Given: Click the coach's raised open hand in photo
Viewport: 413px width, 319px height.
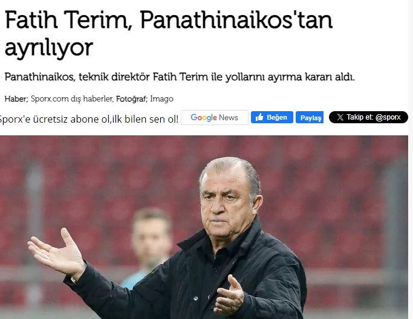Looking at the screenshot, I should (x=57, y=251).
